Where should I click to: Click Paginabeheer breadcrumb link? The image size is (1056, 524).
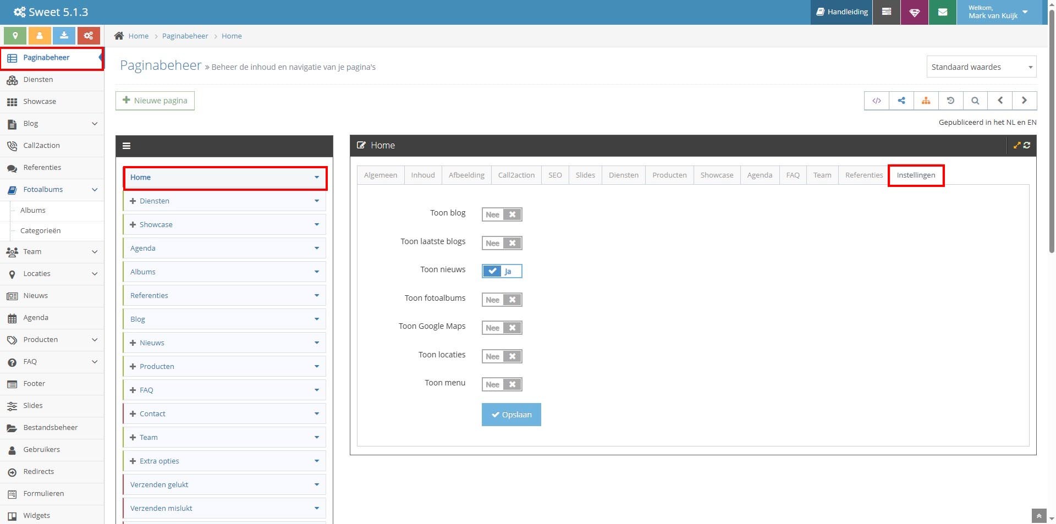185,36
